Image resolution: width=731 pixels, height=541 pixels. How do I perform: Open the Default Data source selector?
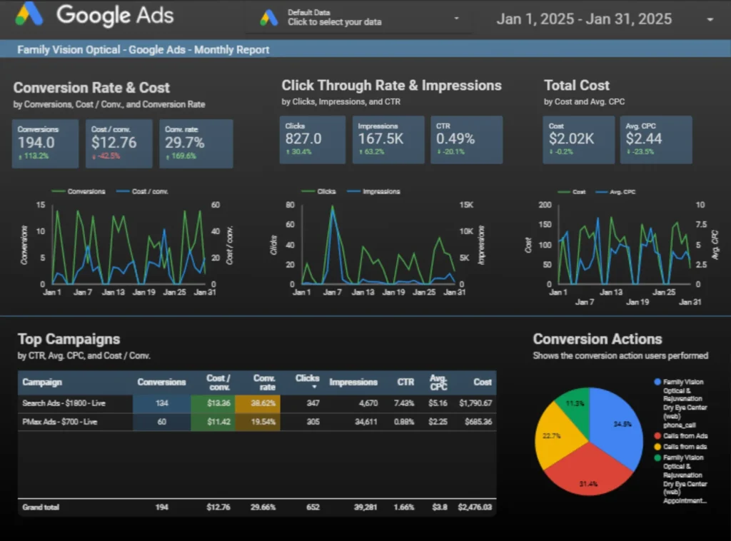[x=358, y=18]
